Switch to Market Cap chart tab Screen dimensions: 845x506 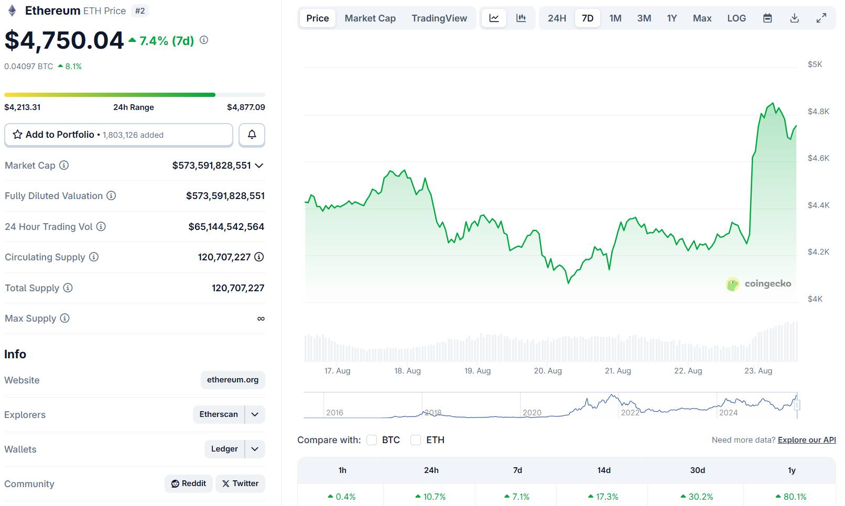coord(370,18)
